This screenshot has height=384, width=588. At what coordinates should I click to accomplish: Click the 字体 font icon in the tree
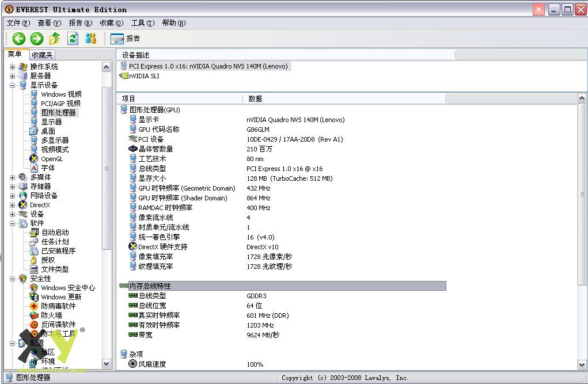(34, 168)
